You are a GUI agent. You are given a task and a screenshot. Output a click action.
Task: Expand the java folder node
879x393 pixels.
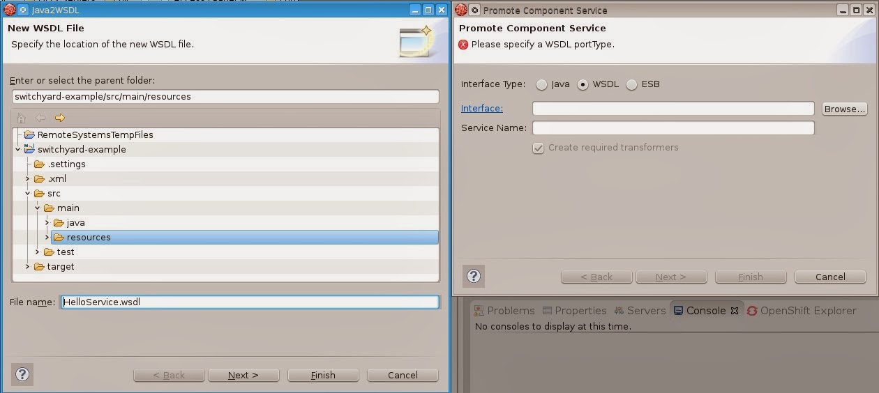tap(47, 223)
